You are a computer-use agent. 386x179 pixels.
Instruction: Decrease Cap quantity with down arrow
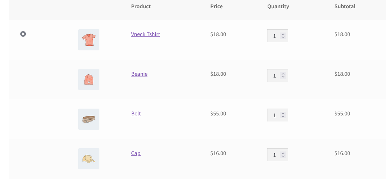click(x=283, y=156)
